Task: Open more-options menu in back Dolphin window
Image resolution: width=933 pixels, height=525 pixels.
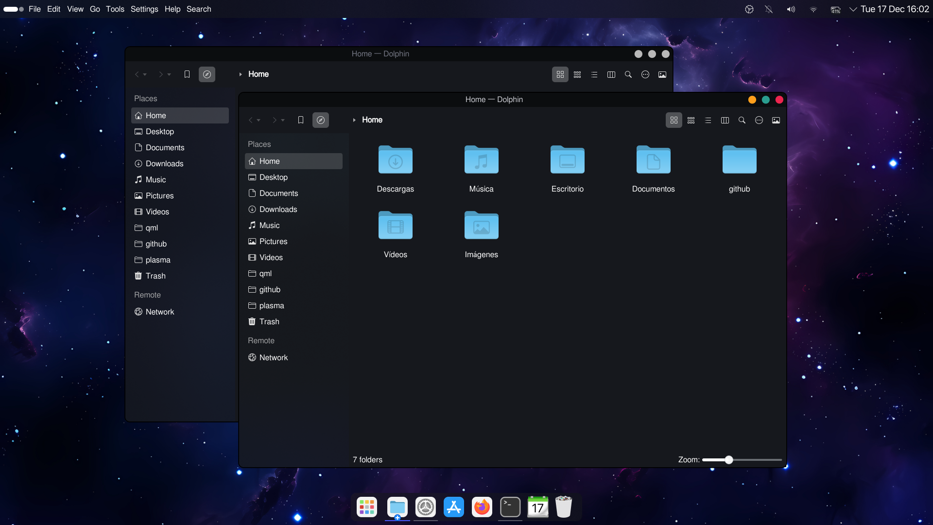Action: coord(645,74)
